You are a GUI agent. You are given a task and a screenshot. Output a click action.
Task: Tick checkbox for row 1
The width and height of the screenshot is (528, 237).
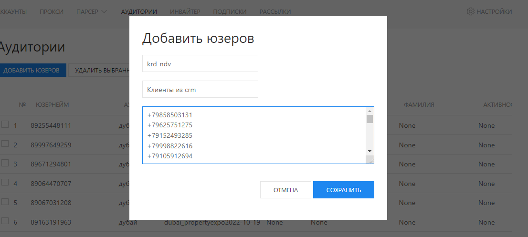[x=5, y=124]
